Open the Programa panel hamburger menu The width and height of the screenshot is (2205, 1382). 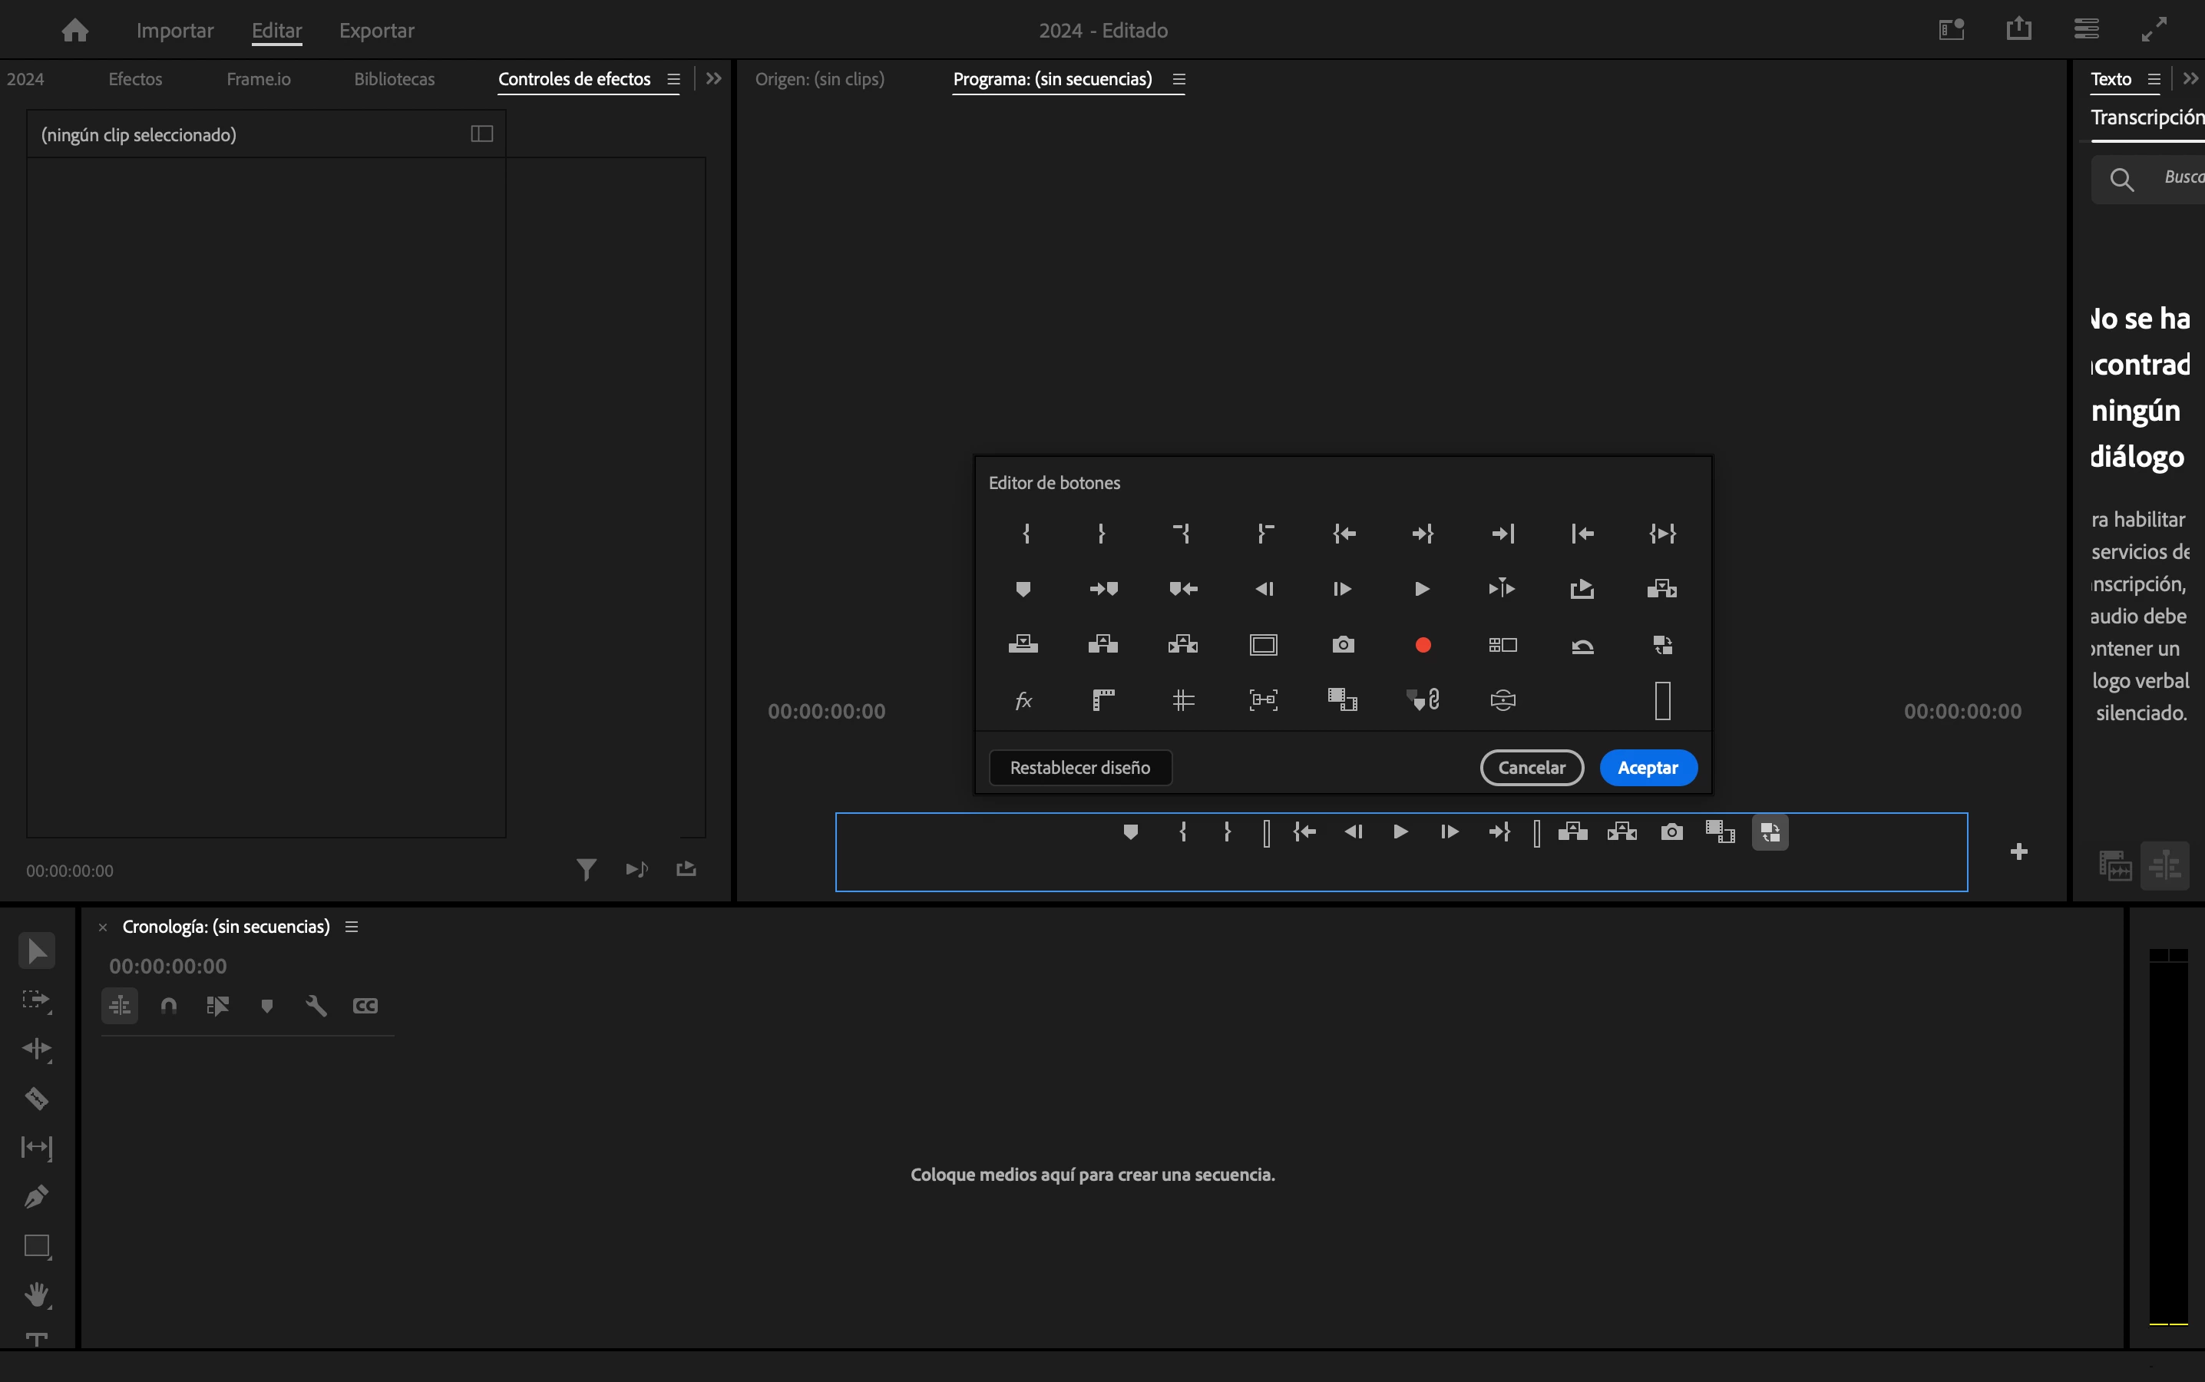click(1179, 80)
